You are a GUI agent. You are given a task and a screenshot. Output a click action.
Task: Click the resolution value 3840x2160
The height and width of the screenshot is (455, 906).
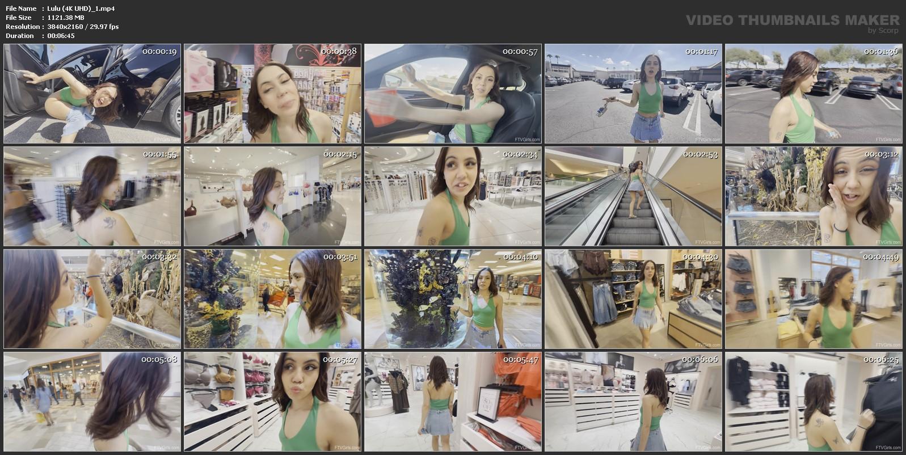click(66, 27)
